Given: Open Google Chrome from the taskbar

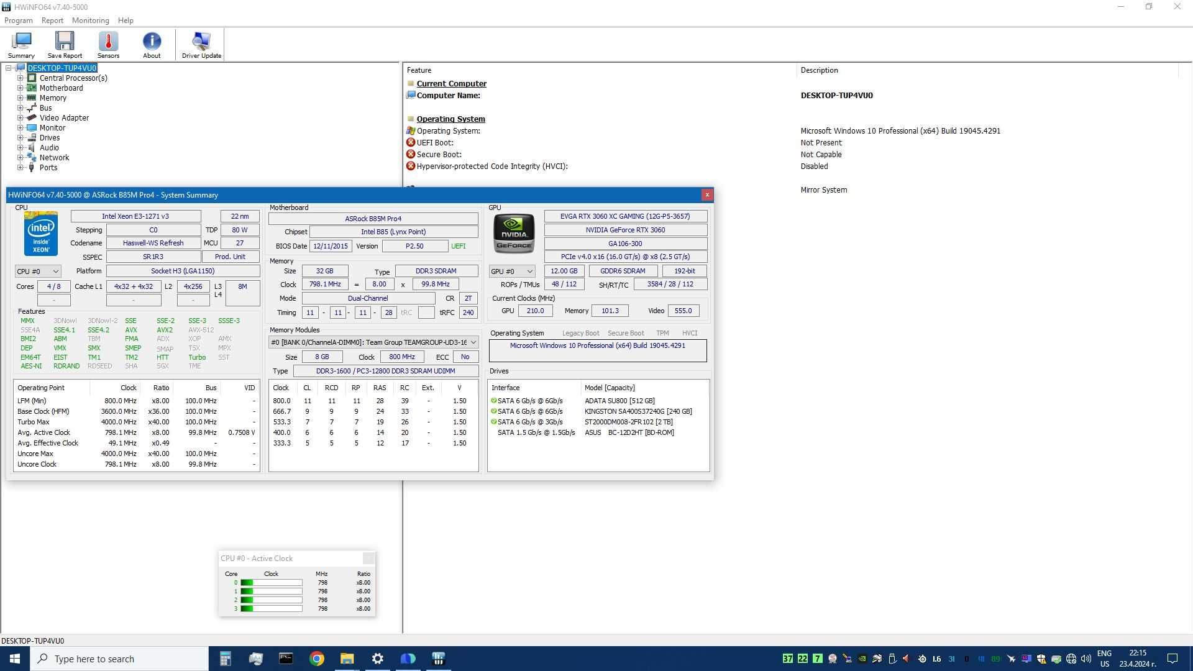Looking at the screenshot, I should coord(317,659).
